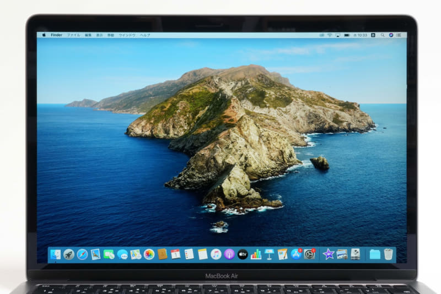The width and height of the screenshot is (441, 294).
Task: Open the stacked photos icon beside iMovie
Action: click(342, 254)
